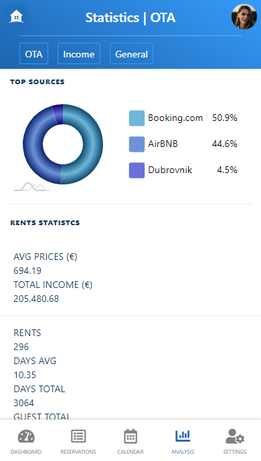Click the chart logo below the donut
This screenshot has height=461, width=261.
[x=32, y=186]
